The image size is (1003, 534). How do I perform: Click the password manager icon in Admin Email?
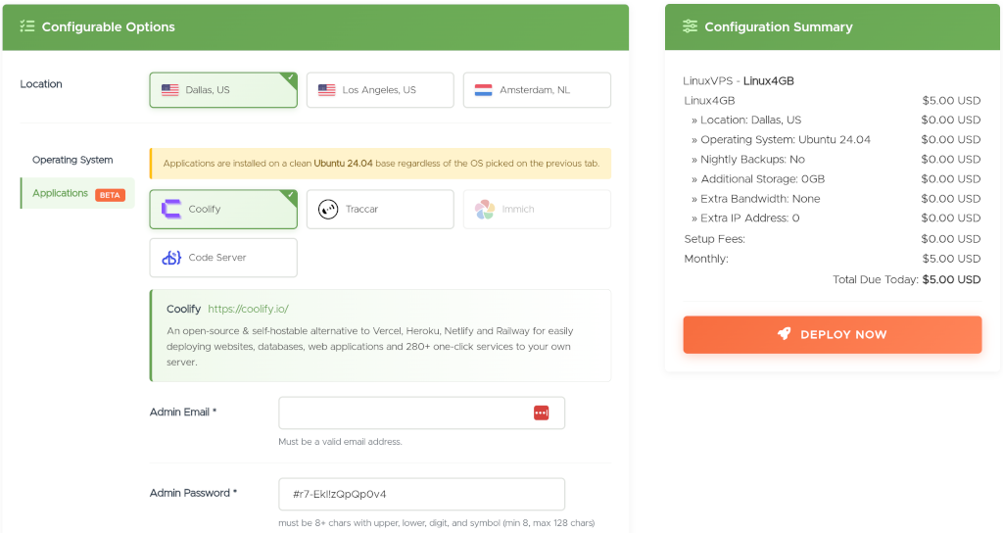[x=541, y=413]
